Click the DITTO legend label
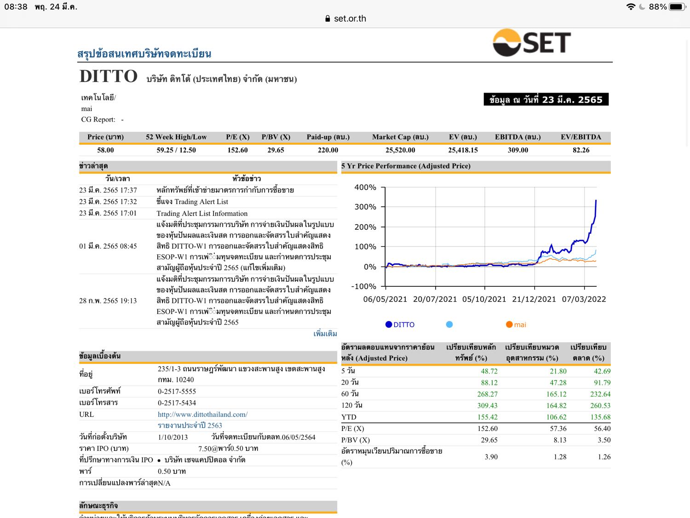The width and height of the screenshot is (690, 518). [x=404, y=325]
